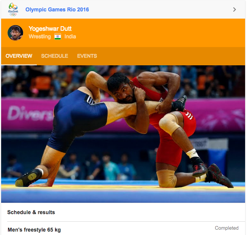The height and width of the screenshot is (235, 247).
Task: Switch to the Schedule tab
Action: (55, 56)
